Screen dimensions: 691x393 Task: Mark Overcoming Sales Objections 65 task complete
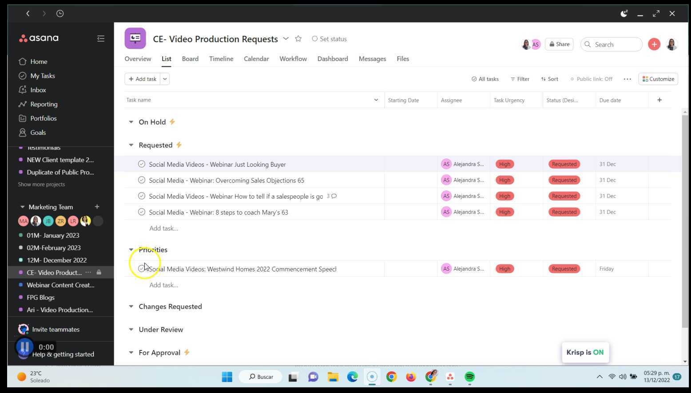(x=142, y=180)
